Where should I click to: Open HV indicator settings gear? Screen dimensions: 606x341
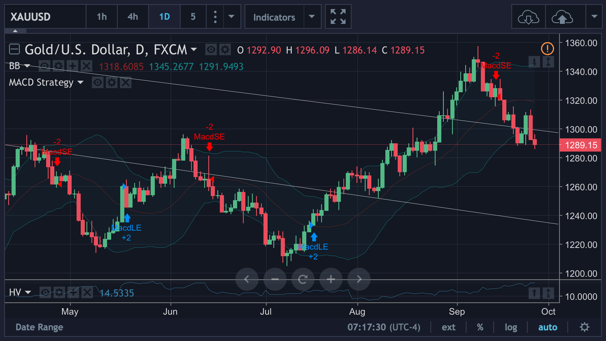tap(59, 292)
